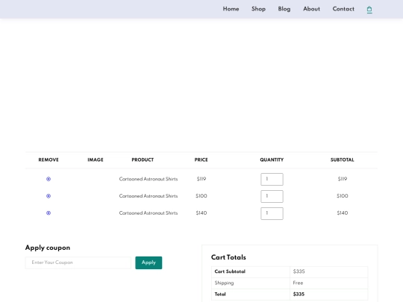
Task: Click the $119 subtotal cell
Action: pyautogui.click(x=343, y=179)
